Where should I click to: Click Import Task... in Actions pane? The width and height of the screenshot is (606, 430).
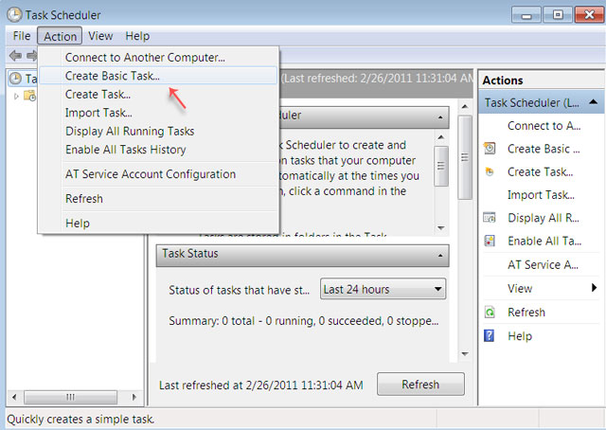coord(541,195)
